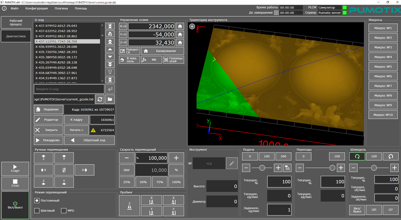The image size is (401, 220).
Task: Start Z probing
Action: tap(129, 205)
